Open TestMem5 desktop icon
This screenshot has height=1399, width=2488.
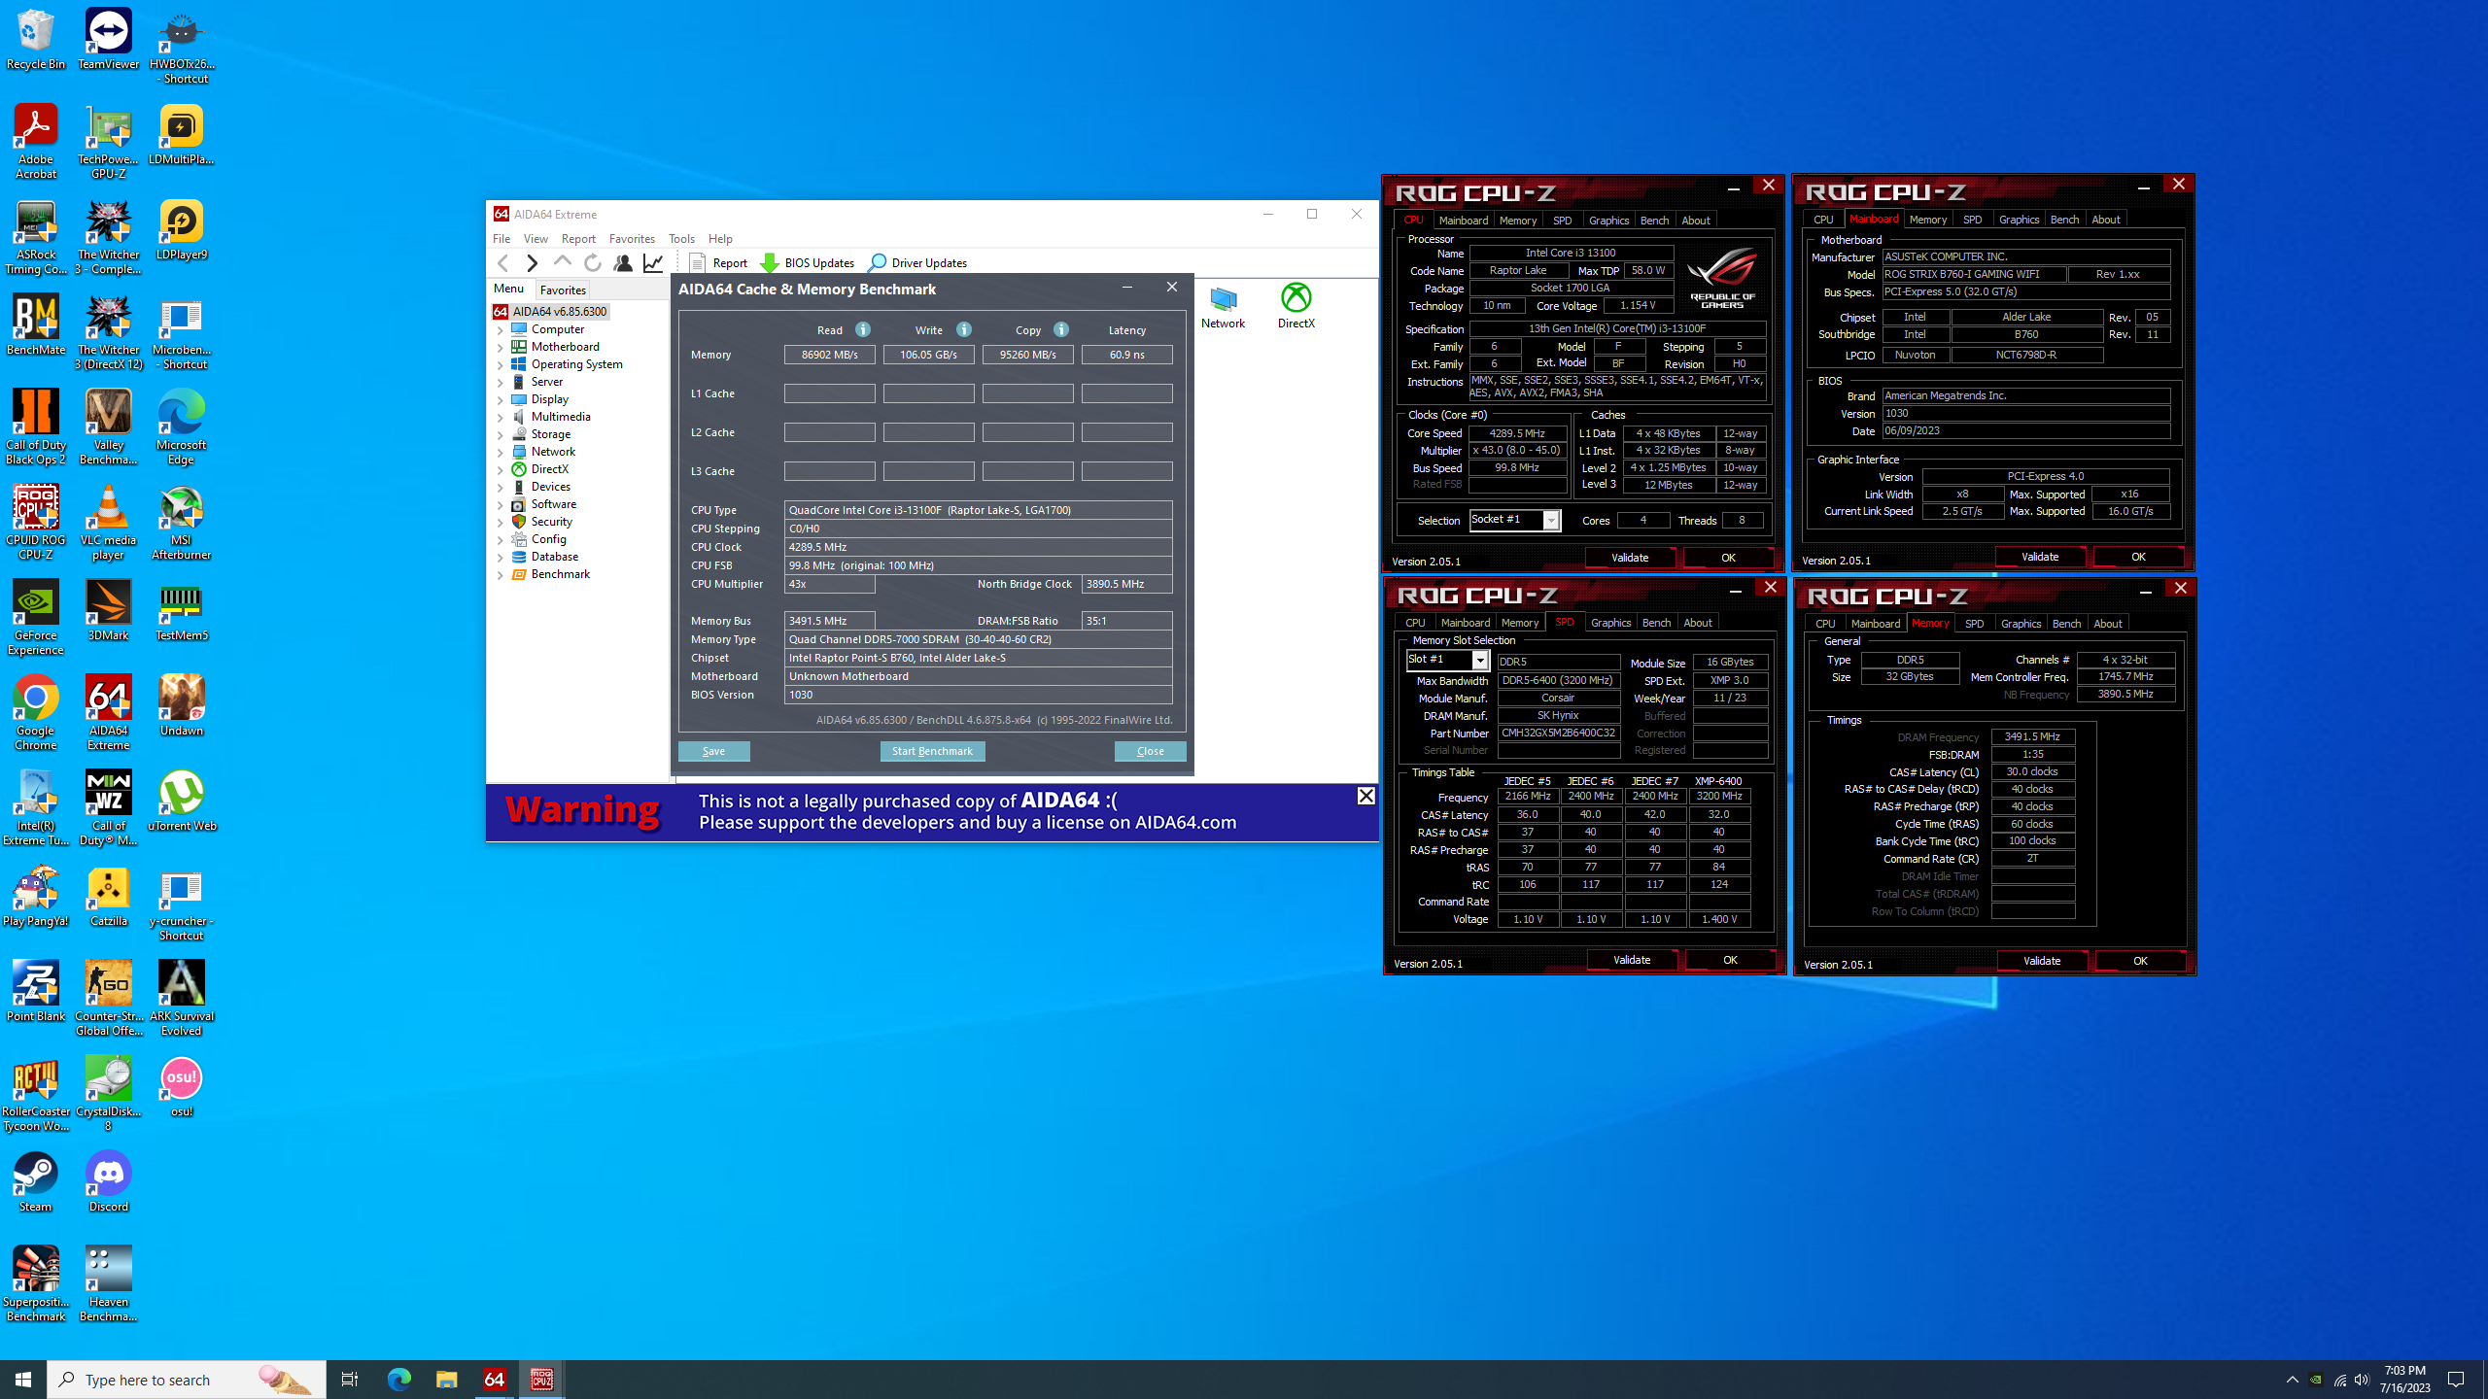point(181,611)
